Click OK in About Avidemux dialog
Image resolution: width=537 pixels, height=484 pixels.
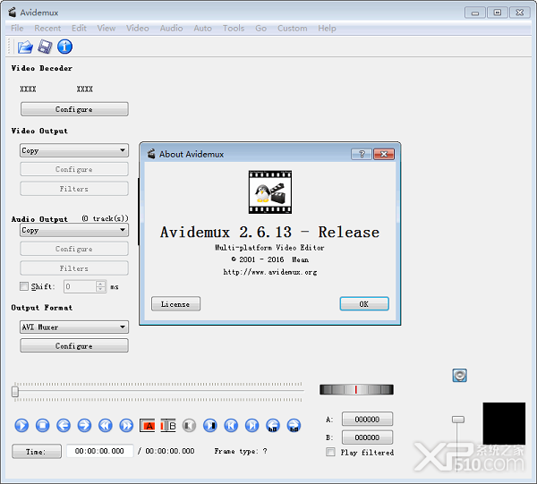pyautogui.click(x=364, y=304)
